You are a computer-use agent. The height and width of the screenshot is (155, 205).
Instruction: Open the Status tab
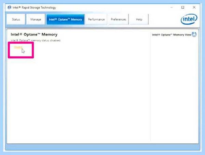[16, 19]
